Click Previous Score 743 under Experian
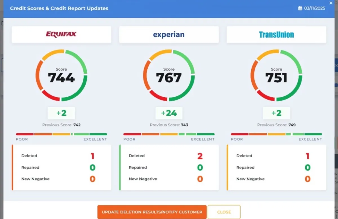338x219 pixels. (169, 125)
